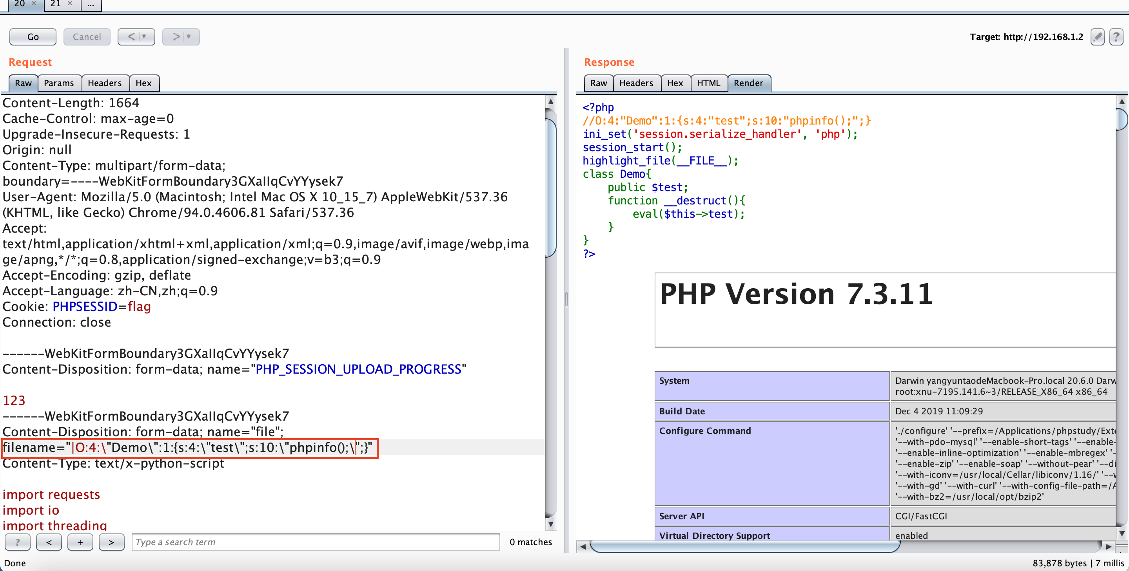Click the 'eval($this->test);' code line

pyautogui.click(x=688, y=214)
